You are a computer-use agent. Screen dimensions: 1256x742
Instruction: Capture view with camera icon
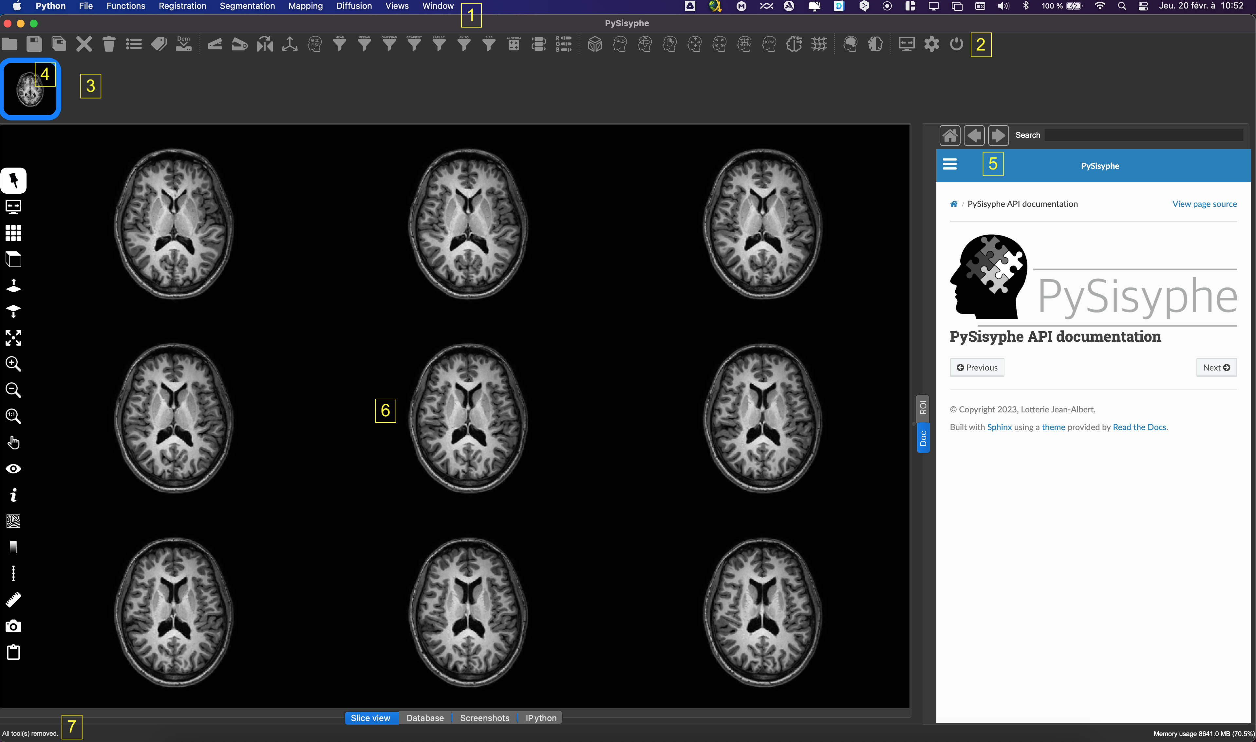tap(13, 626)
